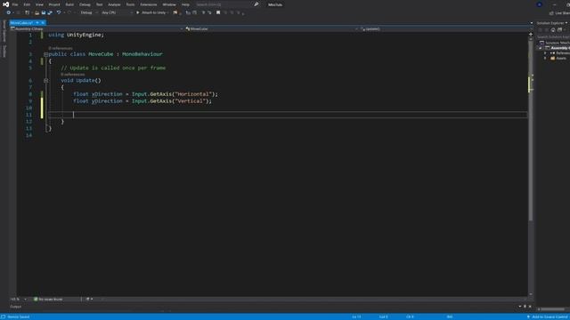Collapse the Update method outline region
Viewport: 570px width, 320px height.
click(45, 81)
